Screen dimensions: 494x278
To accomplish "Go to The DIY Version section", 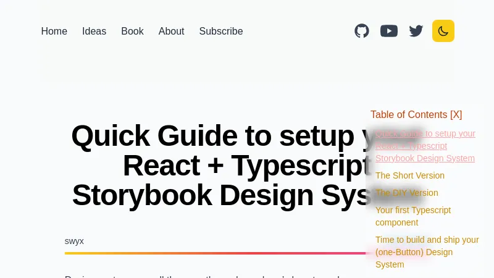I will [407, 193].
